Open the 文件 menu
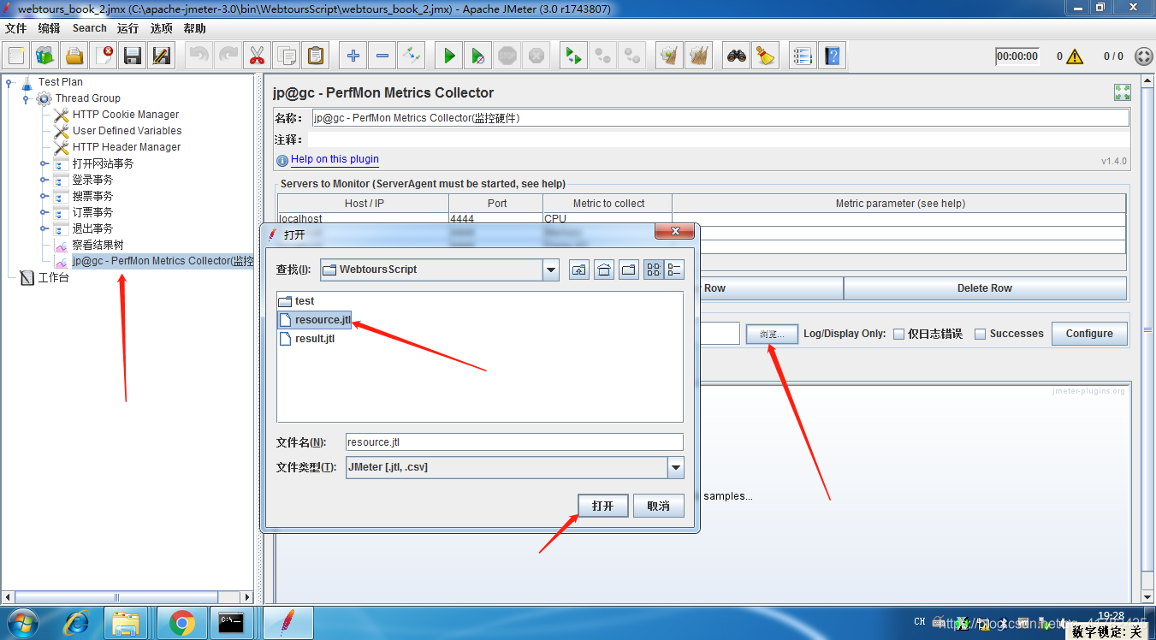Image resolution: width=1156 pixels, height=640 pixels. [16, 28]
